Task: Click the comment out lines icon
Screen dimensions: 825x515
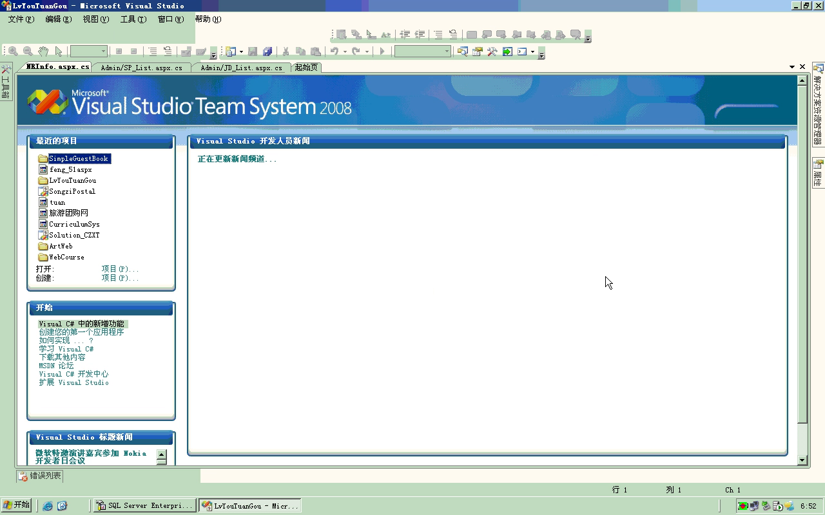Action: (x=438, y=35)
